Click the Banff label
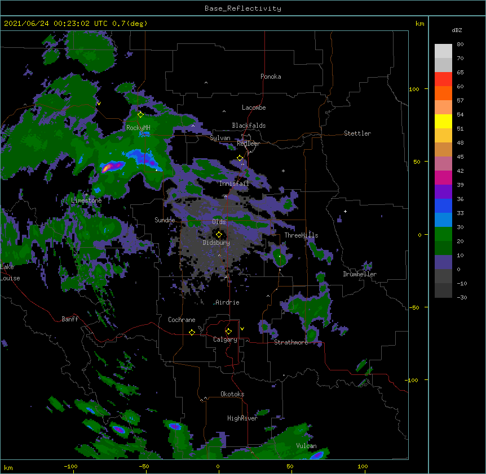 click(x=70, y=319)
